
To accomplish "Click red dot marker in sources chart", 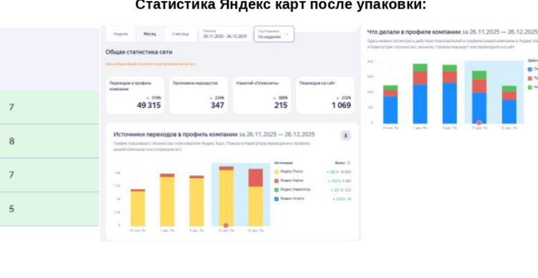I will (x=226, y=225).
